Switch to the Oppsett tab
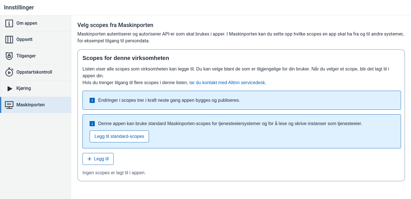Viewport: 411px width, 199px height. click(x=36, y=40)
